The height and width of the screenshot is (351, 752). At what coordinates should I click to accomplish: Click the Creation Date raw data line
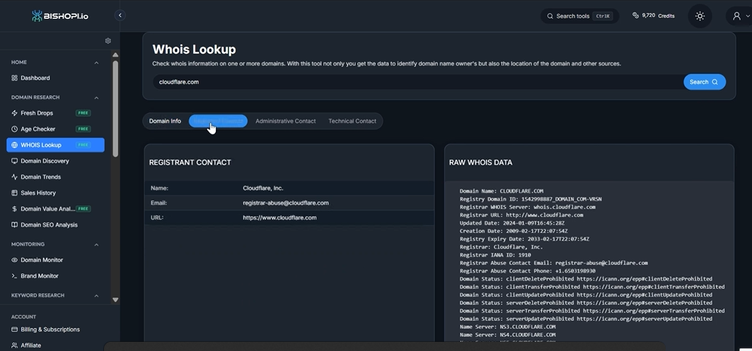(x=513, y=231)
